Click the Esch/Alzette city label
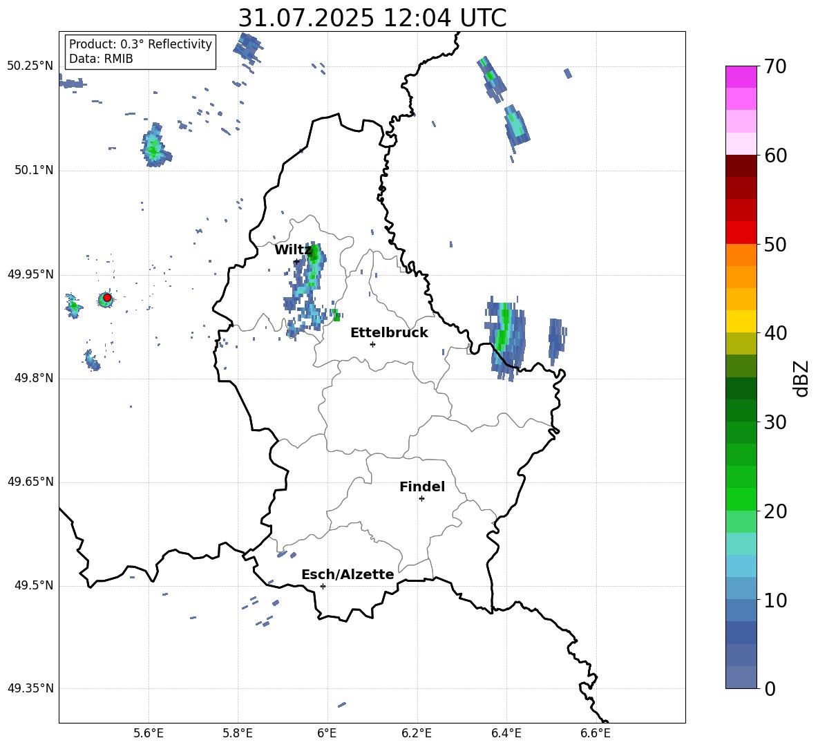 348,574
